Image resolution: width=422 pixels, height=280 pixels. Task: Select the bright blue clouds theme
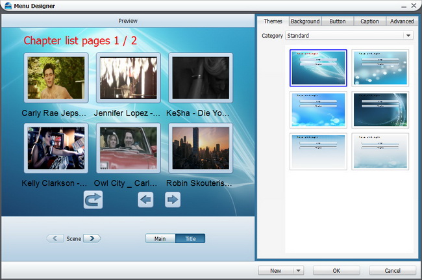[318, 110]
